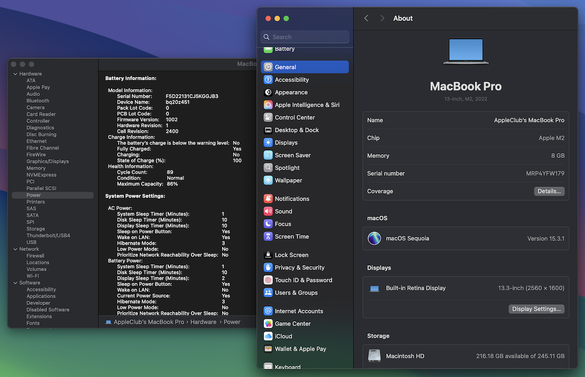585x377 pixels.
Task: Click Hardware in the bottom path bar
Action: point(203,322)
